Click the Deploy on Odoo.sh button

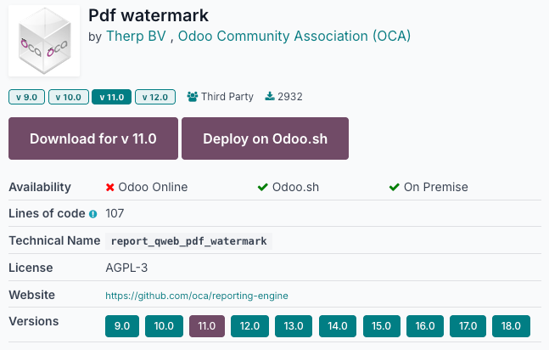[265, 138]
